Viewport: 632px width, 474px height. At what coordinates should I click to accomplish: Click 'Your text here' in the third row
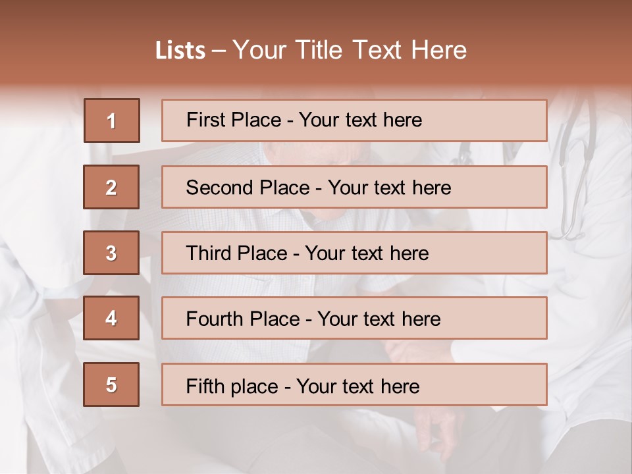(x=367, y=253)
